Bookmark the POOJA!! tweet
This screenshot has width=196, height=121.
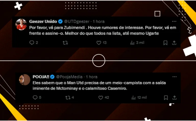(x=166, y=98)
